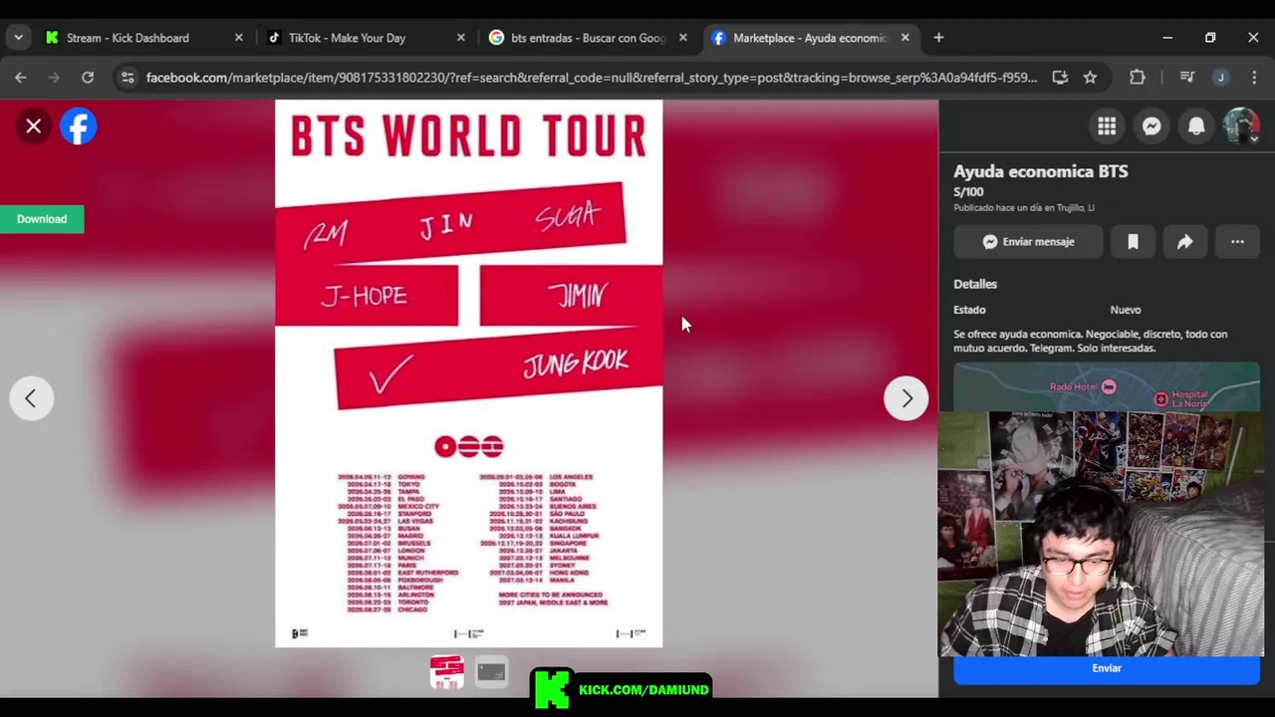This screenshot has height=717, width=1275.
Task: Open the three-dots more options
Action: click(x=1237, y=242)
